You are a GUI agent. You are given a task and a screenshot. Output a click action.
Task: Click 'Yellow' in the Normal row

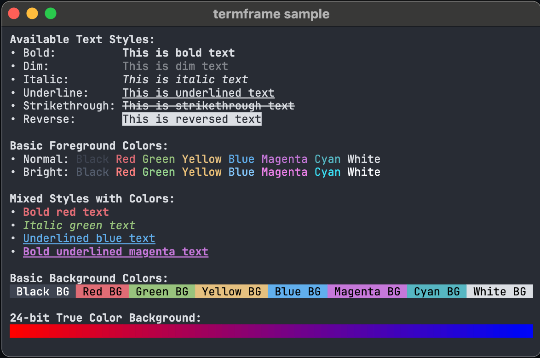pos(202,159)
